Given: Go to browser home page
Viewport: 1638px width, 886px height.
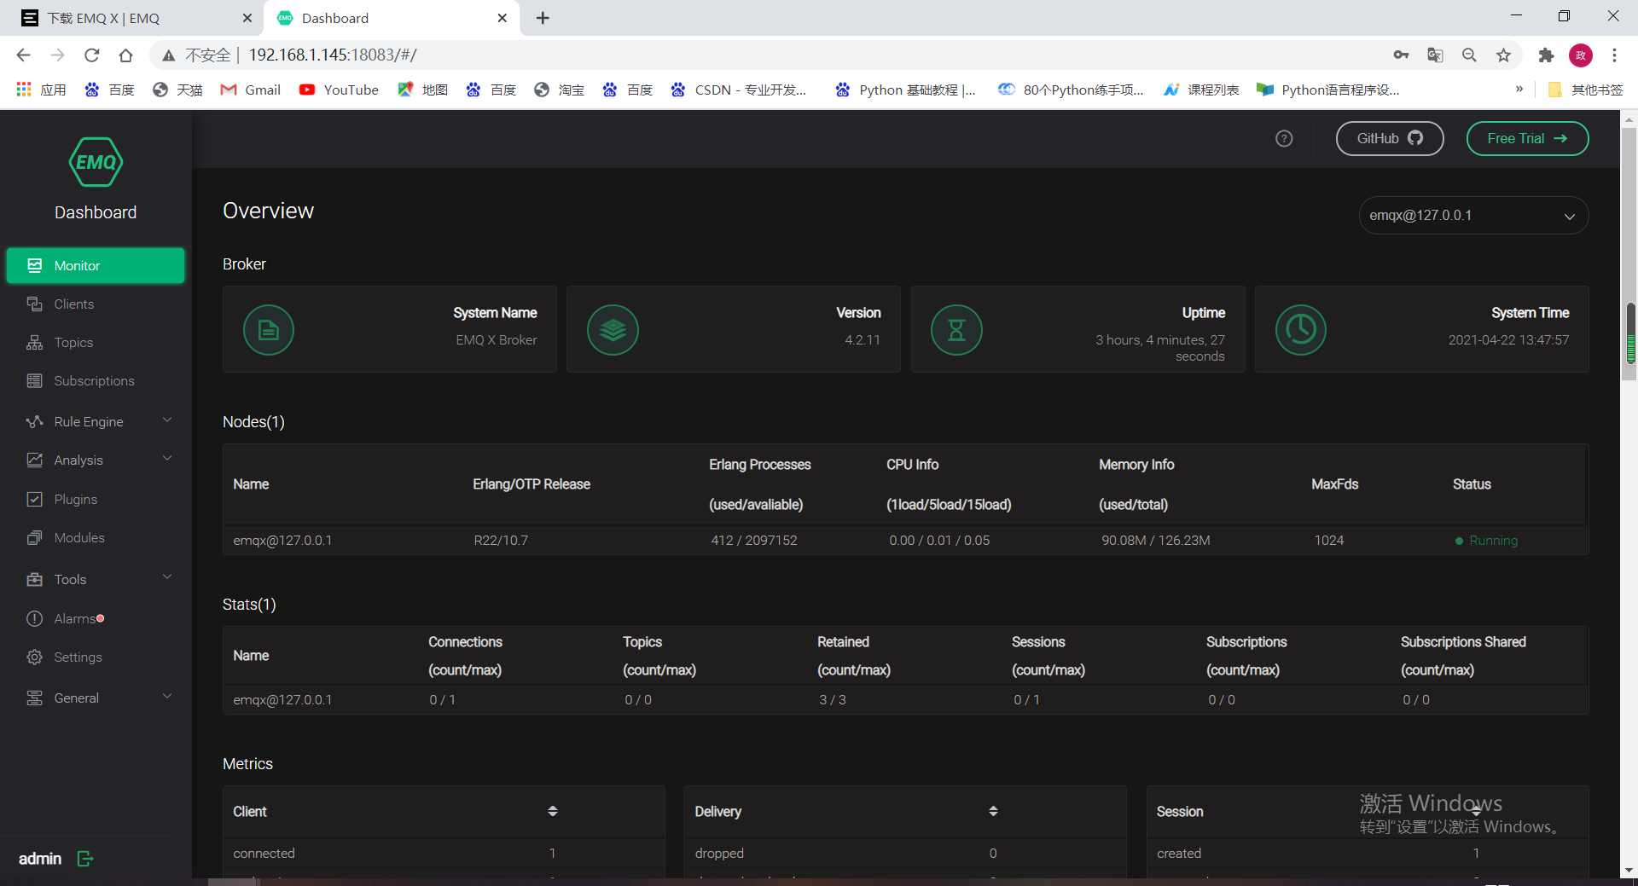Looking at the screenshot, I should coord(126,55).
